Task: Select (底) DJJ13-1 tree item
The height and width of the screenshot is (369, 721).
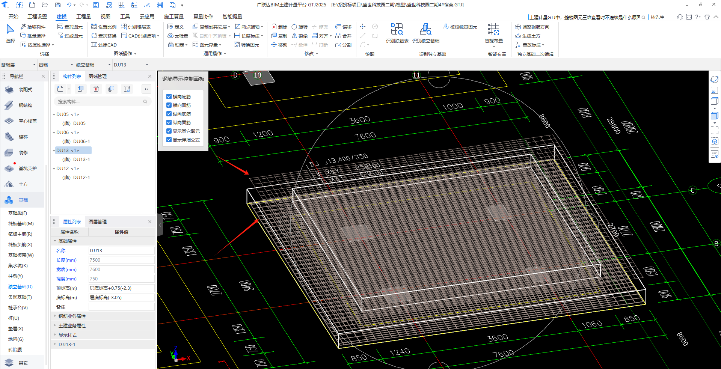Action: point(76,159)
